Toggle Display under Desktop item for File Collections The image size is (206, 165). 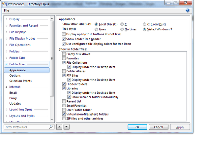[x=69, y=67]
